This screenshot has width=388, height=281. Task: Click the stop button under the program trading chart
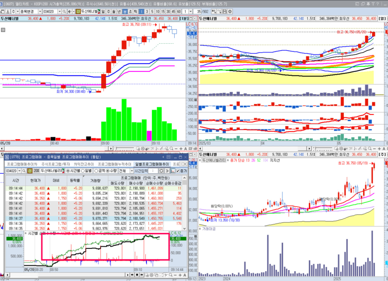137,275
